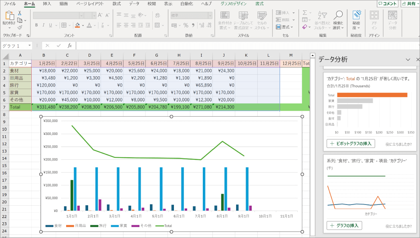This screenshot has width=420, height=238.
Task: Select the Format Painter brush icon
Action: (20, 27)
